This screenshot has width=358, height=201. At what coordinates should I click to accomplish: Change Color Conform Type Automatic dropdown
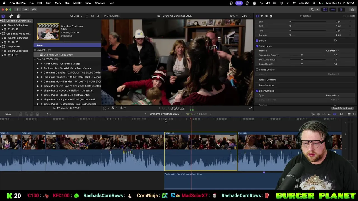332,95
